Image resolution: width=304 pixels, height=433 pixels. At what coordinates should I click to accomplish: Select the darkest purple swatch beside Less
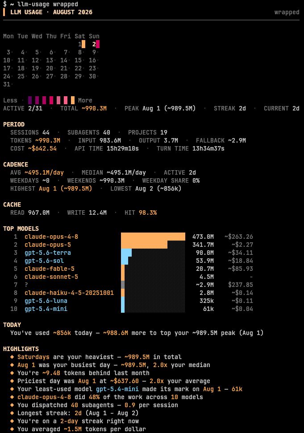(30, 100)
